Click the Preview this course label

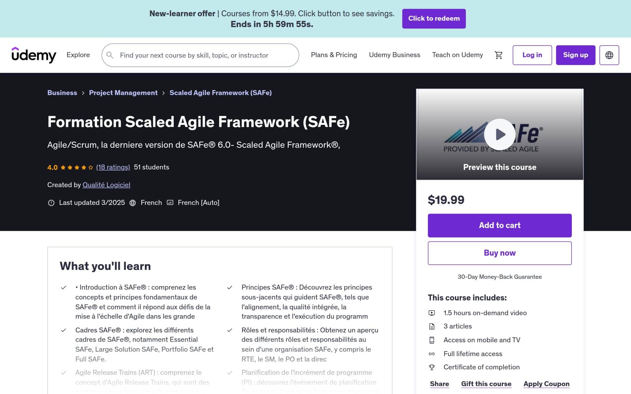pos(499,167)
